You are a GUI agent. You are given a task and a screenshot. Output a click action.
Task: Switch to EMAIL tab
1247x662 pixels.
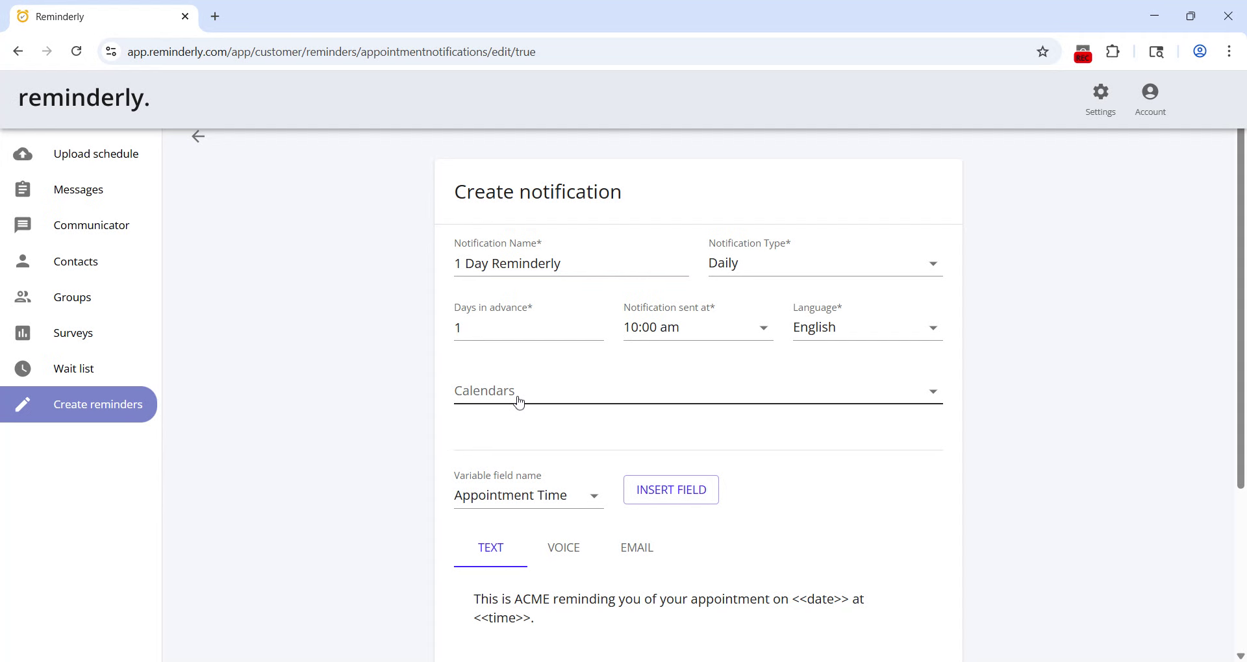pos(636,548)
